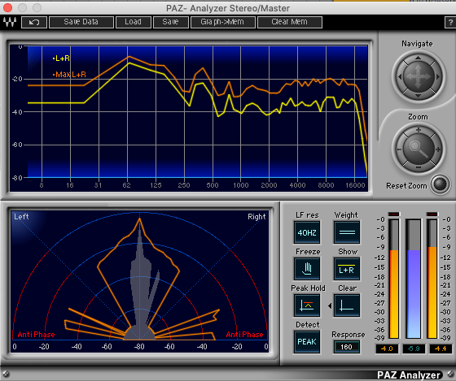
Task: Click the right peak value -4.4
Action: (x=441, y=349)
